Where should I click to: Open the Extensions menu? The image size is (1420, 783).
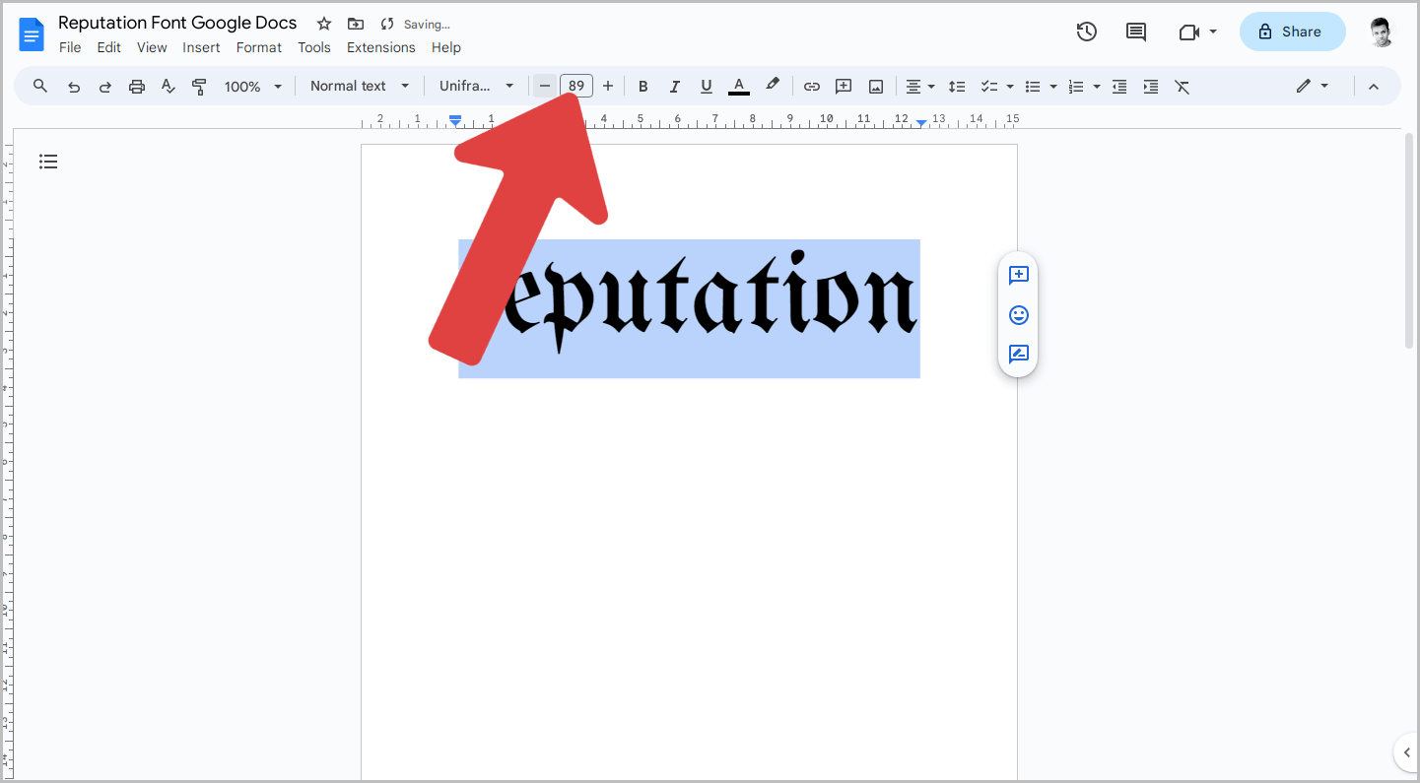click(x=380, y=46)
